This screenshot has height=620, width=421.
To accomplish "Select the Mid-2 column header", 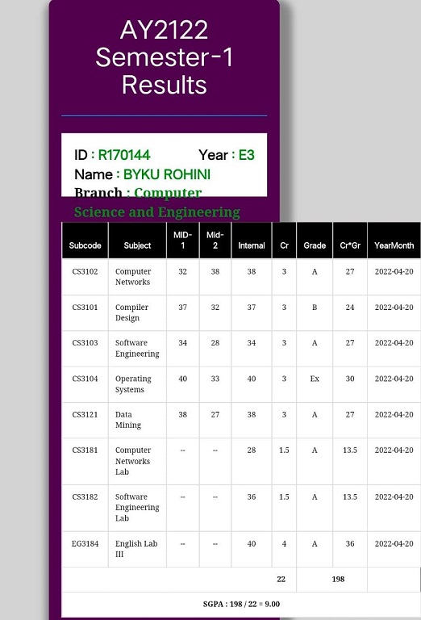I will [x=215, y=241].
